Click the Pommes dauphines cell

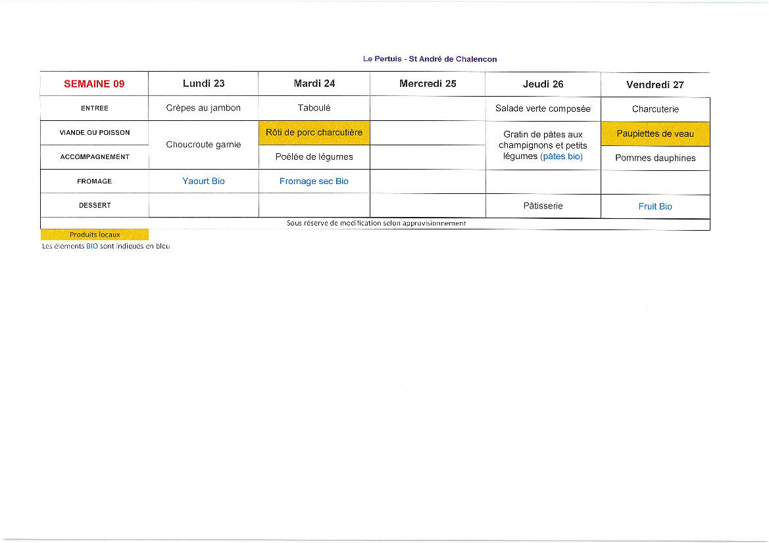click(x=655, y=158)
